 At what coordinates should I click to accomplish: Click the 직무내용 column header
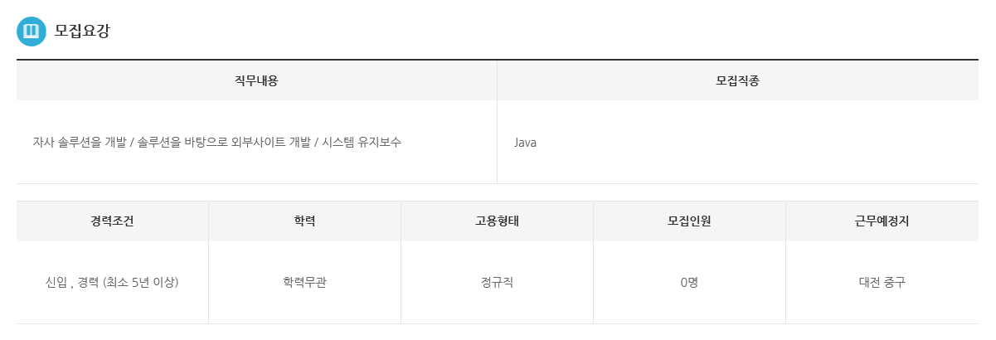point(256,81)
